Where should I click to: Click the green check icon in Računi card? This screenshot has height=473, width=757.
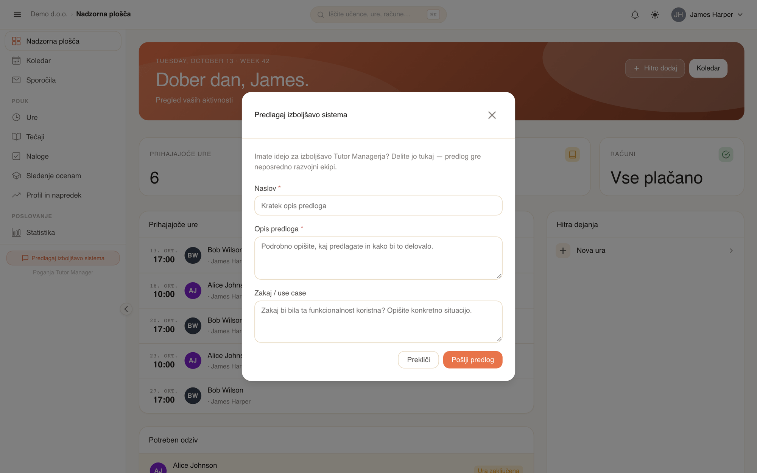pyautogui.click(x=726, y=154)
